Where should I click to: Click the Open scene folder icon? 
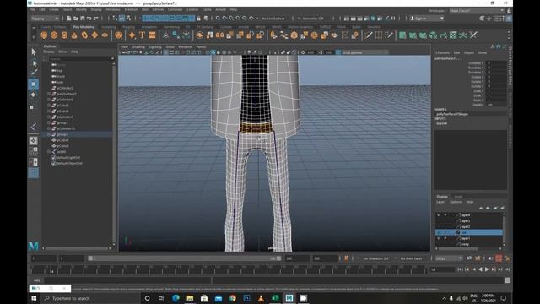76,19
